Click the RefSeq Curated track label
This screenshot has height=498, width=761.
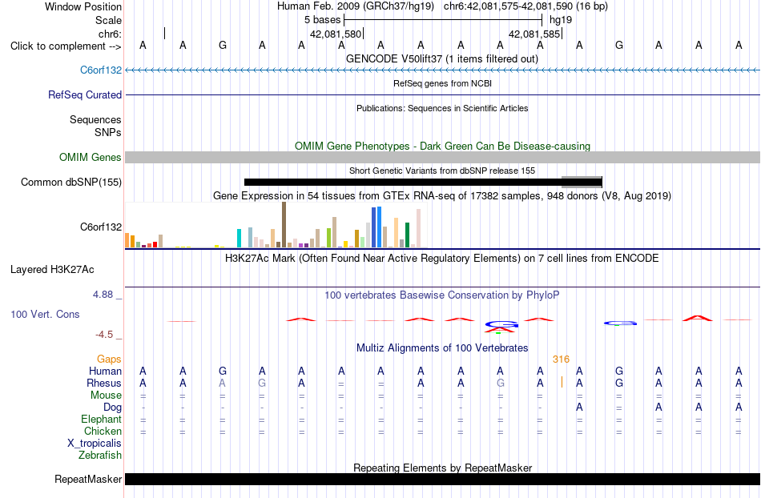click(x=84, y=94)
